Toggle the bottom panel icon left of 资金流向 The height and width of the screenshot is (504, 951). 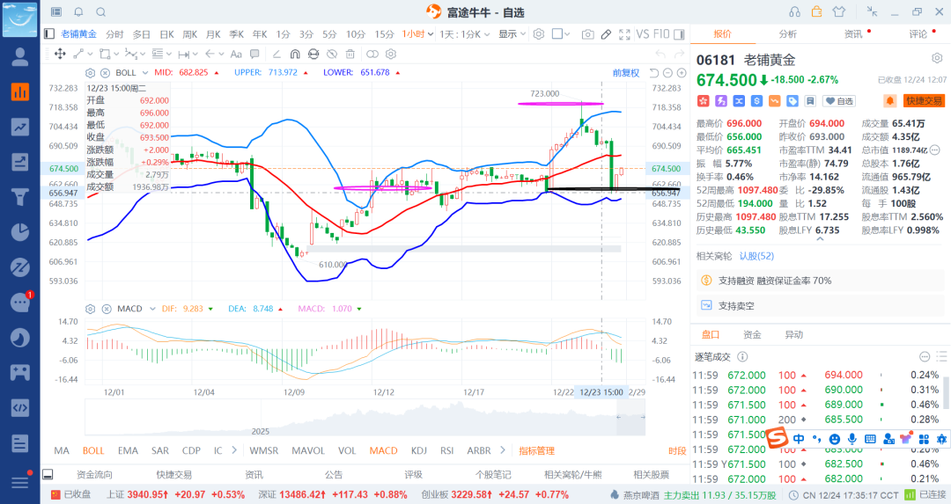[48, 474]
